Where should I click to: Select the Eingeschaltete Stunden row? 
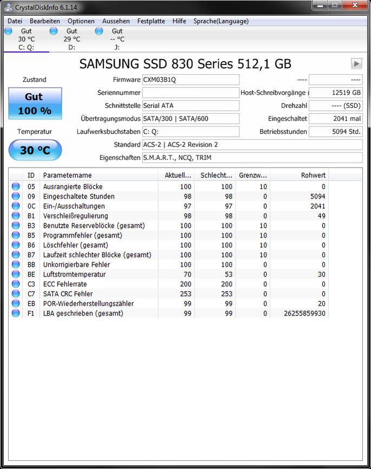pyautogui.click(x=169, y=196)
